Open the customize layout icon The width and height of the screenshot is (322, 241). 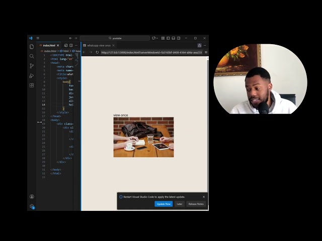pyautogui.click(x=163, y=38)
